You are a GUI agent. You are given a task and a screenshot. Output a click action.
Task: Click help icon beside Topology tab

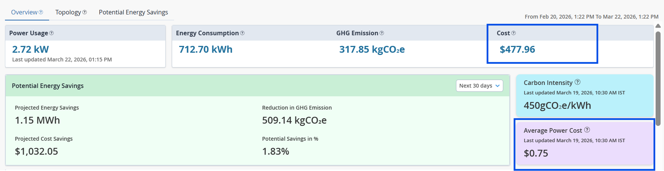click(85, 12)
